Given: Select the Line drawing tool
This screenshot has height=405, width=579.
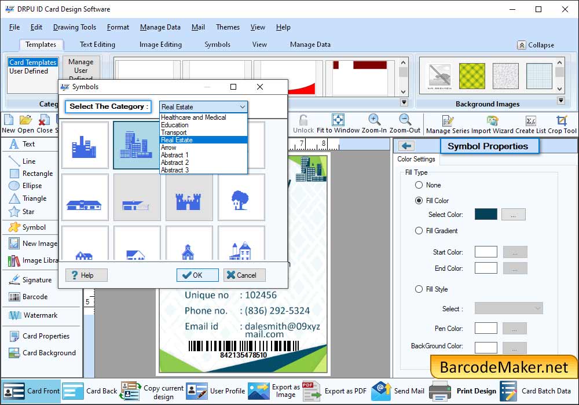Looking at the screenshot, I should (22, 161).
